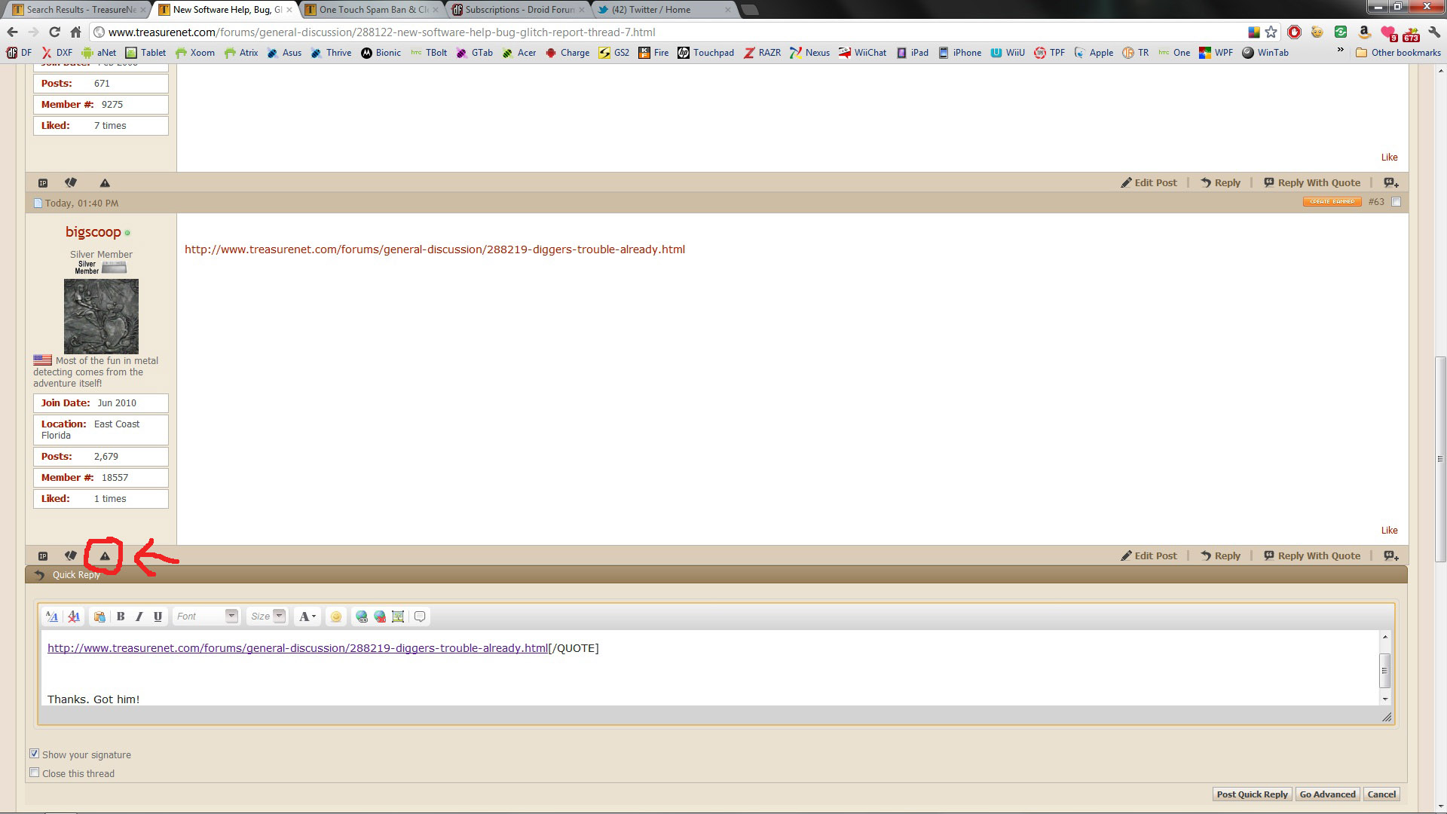Open the smilies picker in editor toolbar
The image size is (1447, 814).
(x=336, y=617)
